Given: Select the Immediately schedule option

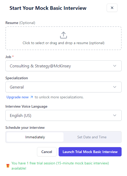Looking at the screenshot, I should pos(35,137).
